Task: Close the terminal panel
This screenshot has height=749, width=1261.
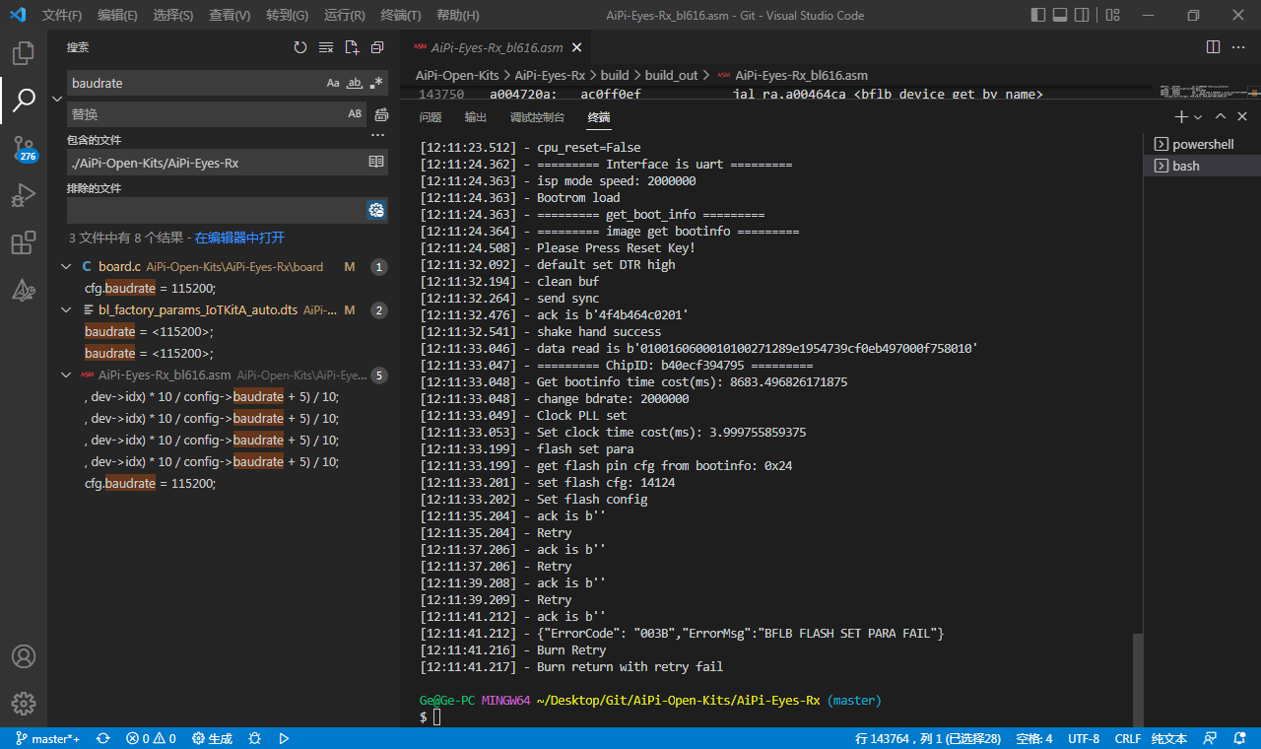Action: 1241,117
